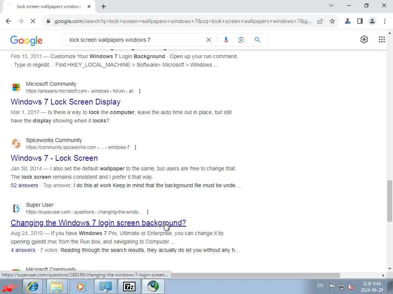Image resolution: width=393 pixels, height=294 pixels.
Task: Click the forward navigation arrow
Action: click(21, 21)
